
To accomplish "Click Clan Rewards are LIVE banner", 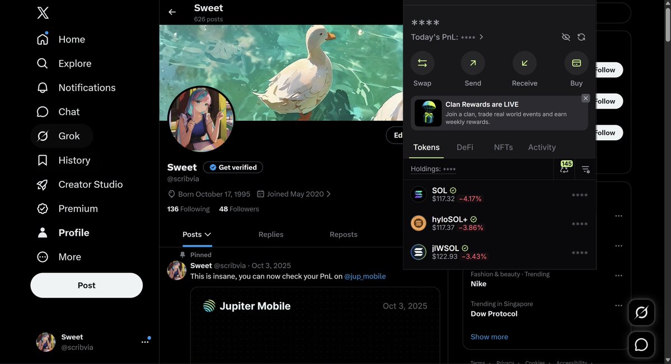I will 499,113.
